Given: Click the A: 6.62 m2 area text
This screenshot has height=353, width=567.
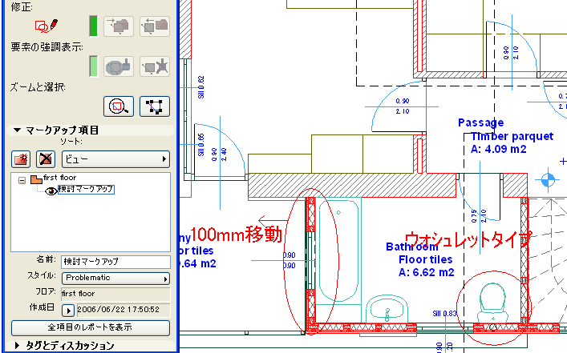Looking at the screenshot, I should tap(427, 272).
